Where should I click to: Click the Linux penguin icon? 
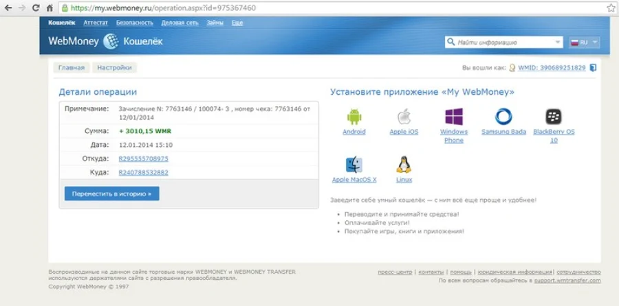tap(404, 165)
